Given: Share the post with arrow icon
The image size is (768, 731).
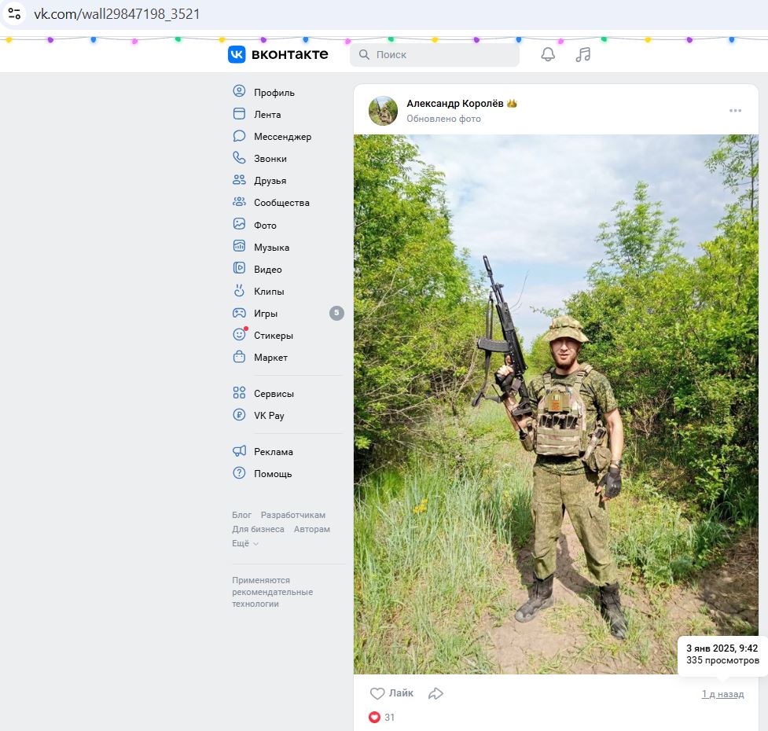Looking at the screenshot, I should [x=435, y=693].
